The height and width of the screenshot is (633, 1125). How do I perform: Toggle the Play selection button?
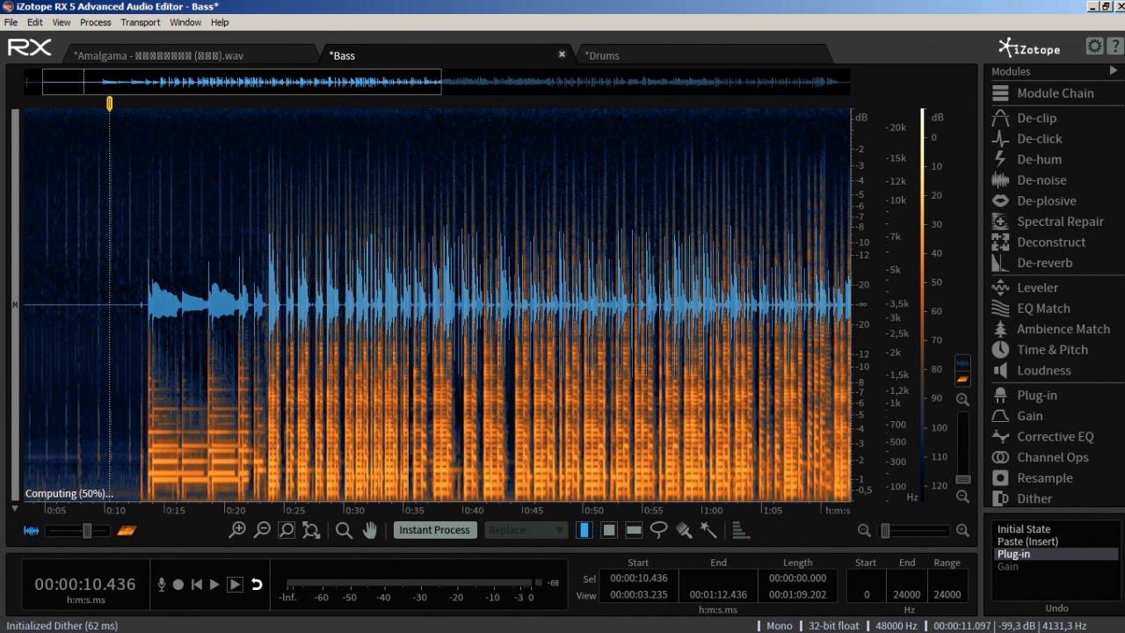tap(235, 584)
